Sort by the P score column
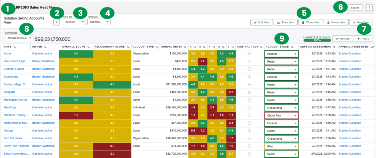 (x=214, y=47)
